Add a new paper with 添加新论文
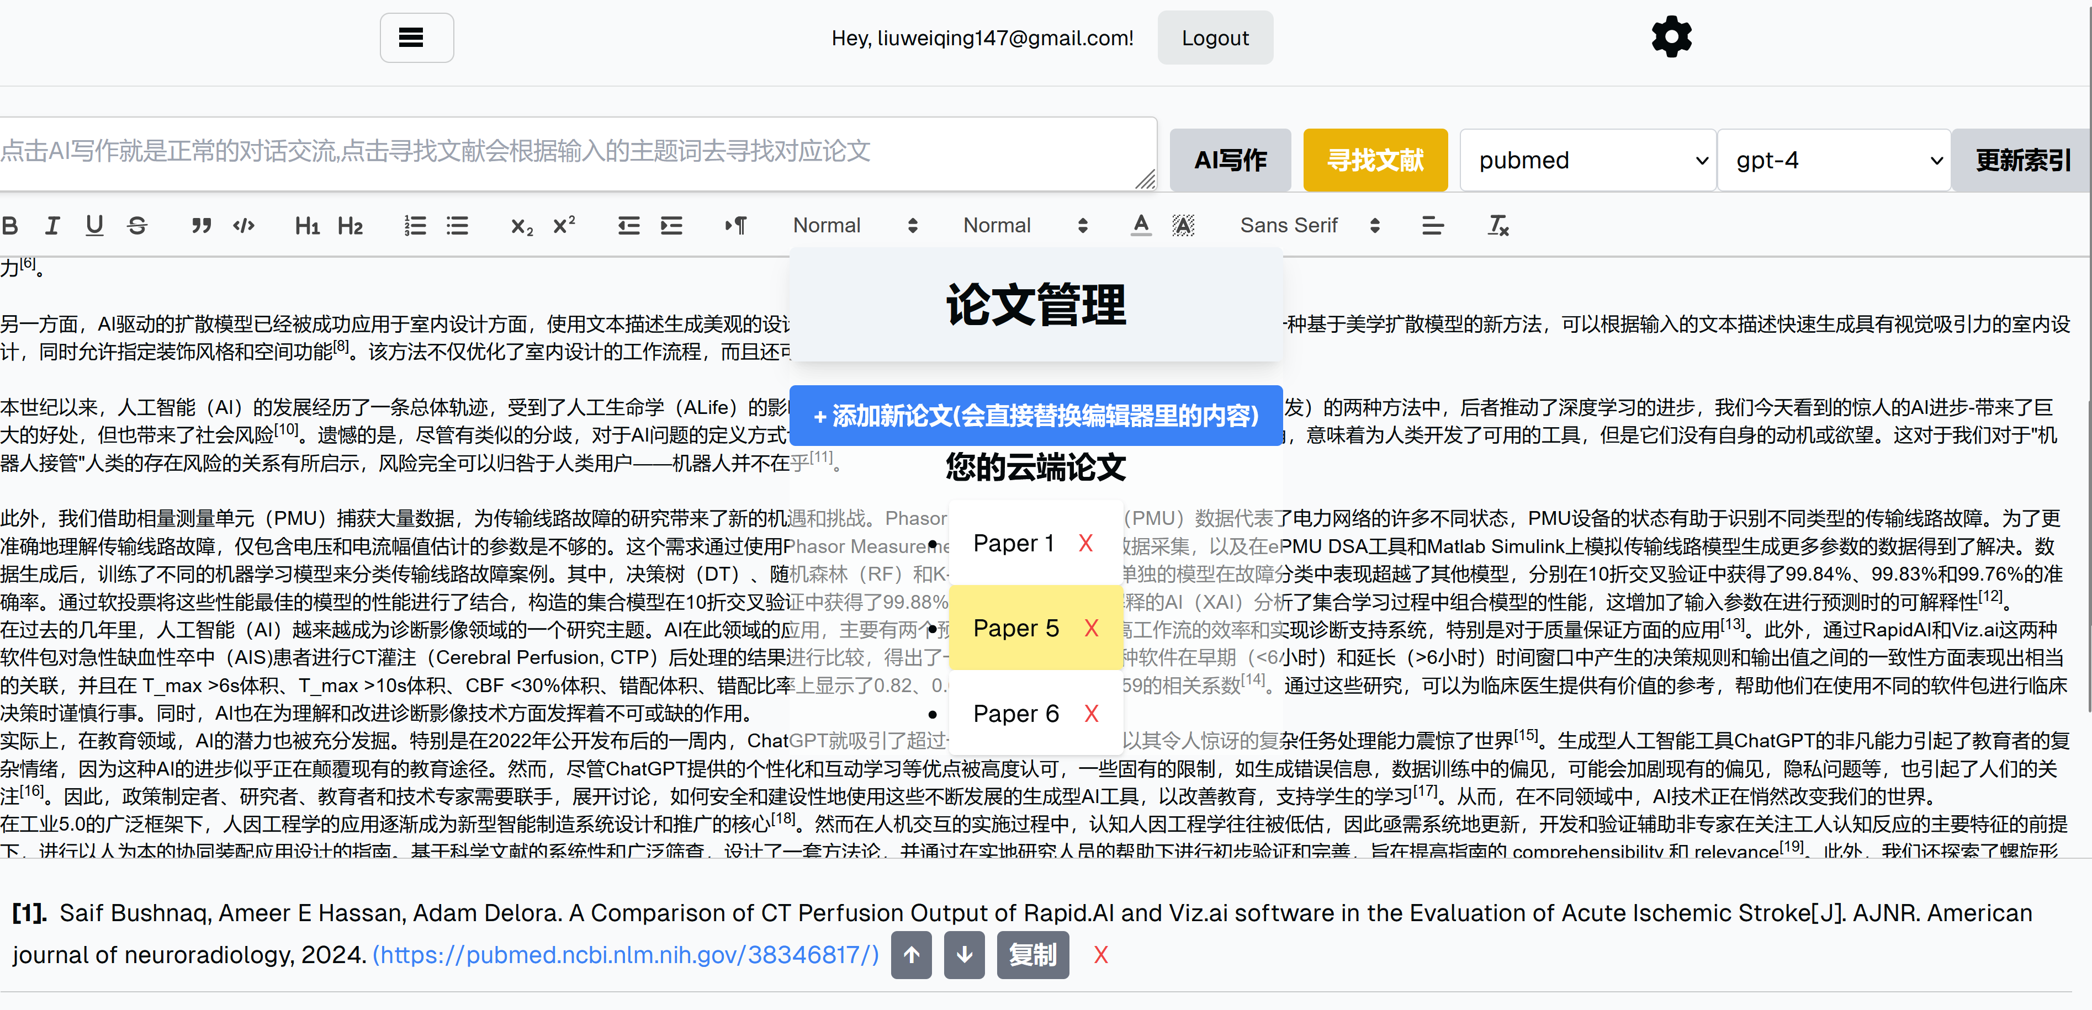Screen dimensions: 2092x1010 1035,416
